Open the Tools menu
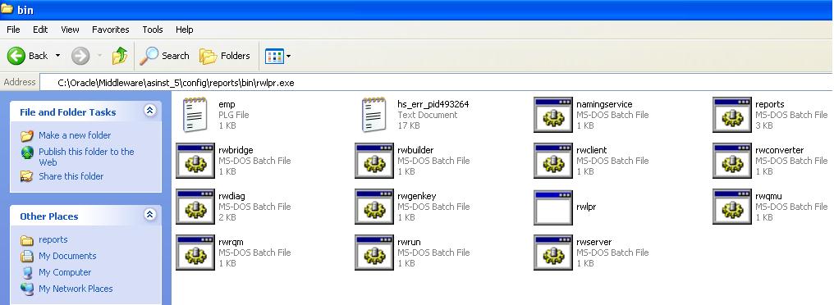Image resolution: width=834 pixels, height=305 pixels. [x=153, y=30]
